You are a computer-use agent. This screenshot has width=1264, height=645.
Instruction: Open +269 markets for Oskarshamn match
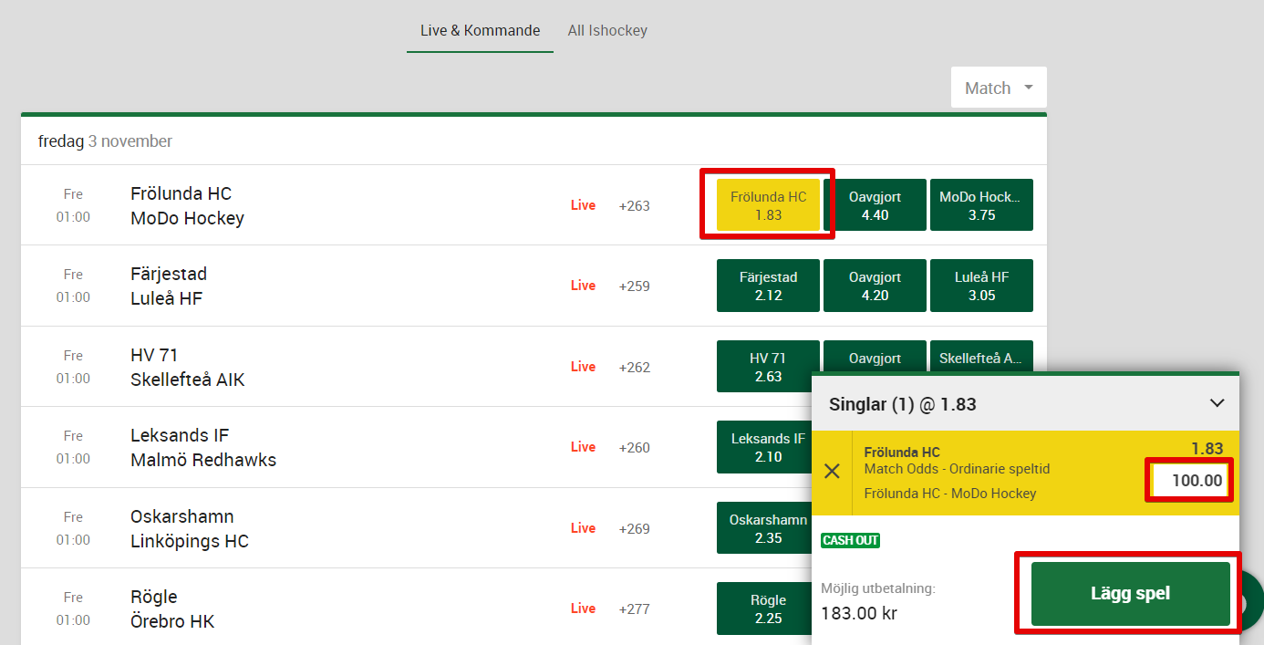click(x=634, y=528)
